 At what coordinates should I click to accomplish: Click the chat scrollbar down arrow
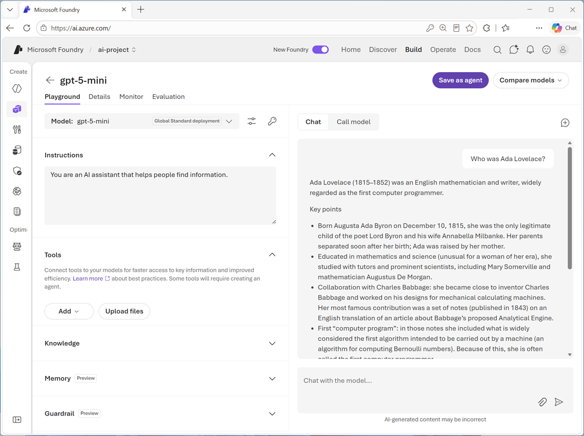pyautogui.click(x=570, y=355)
